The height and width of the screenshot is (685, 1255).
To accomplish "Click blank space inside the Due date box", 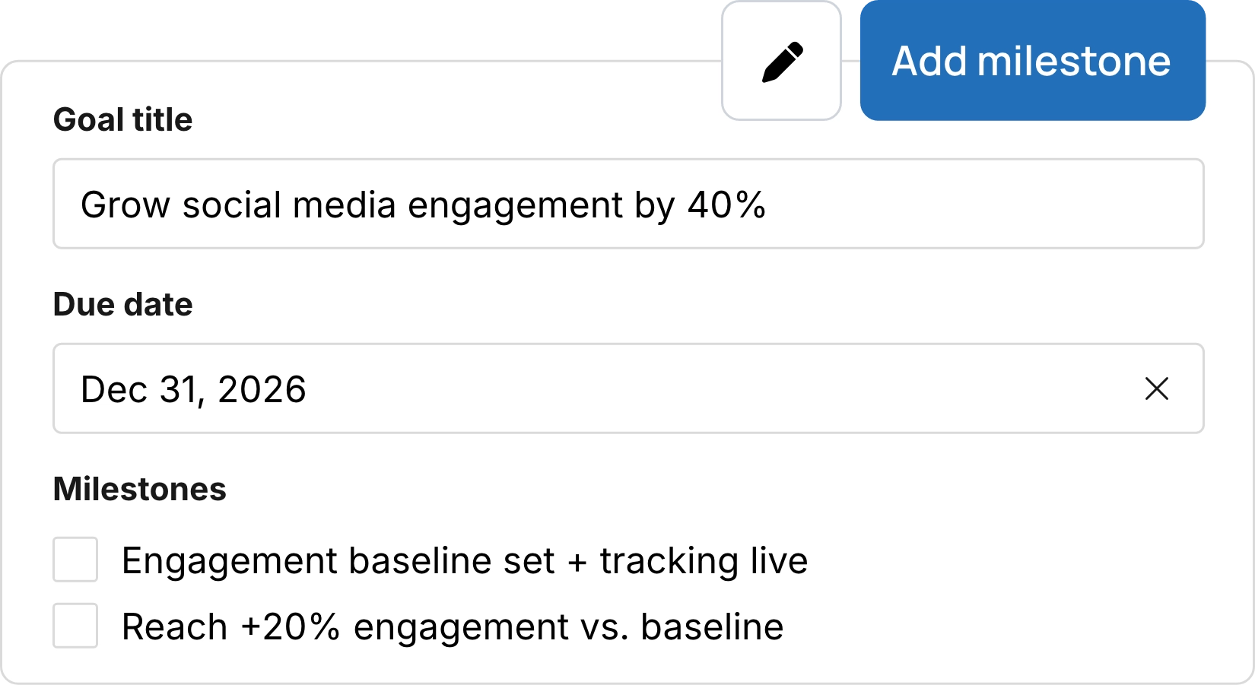I will (x=723, y=388).
